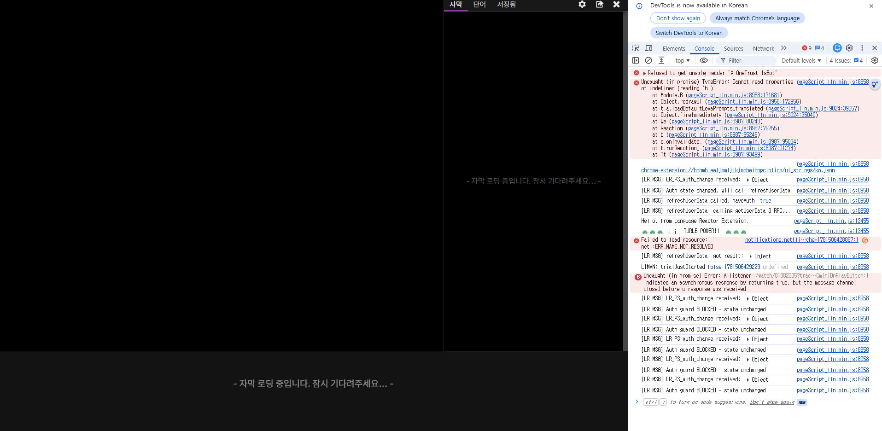Click the NEW badge in console hint

click(x=802, y=402)
